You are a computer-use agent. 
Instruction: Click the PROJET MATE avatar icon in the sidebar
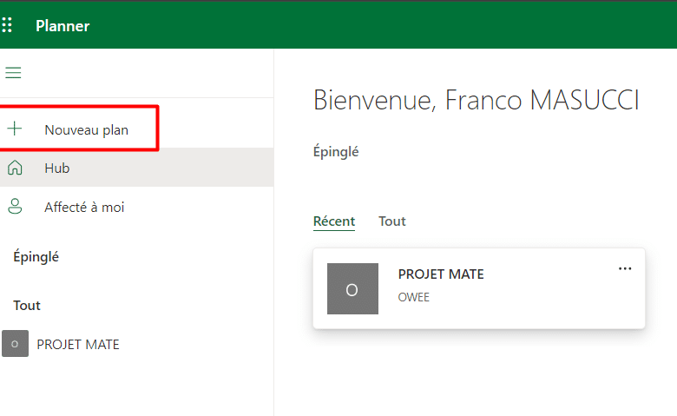pos(15,344)
